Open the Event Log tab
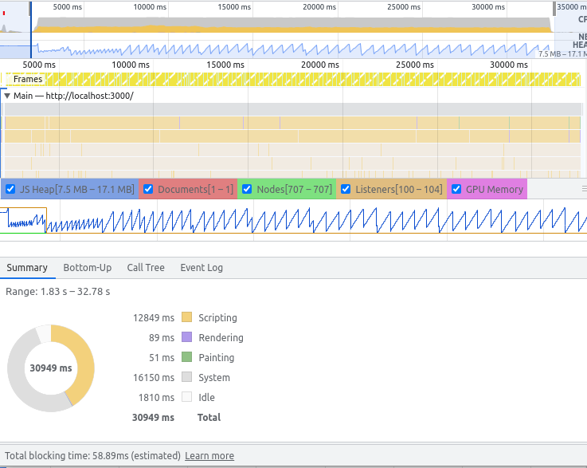This screenshot has height=468, width=587. tap(202, 268)
